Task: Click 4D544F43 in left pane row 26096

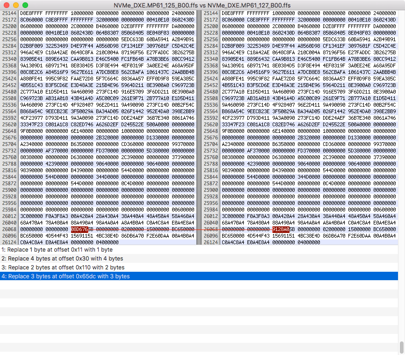Action: (57, 236)
